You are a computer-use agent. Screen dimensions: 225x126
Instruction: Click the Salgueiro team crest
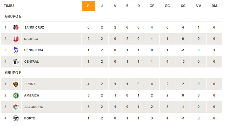pos(16,107)
